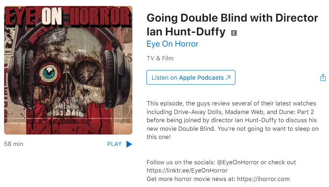
Task: Select the Eye On Horror cover artwork
Action: (x=68, y=70)
